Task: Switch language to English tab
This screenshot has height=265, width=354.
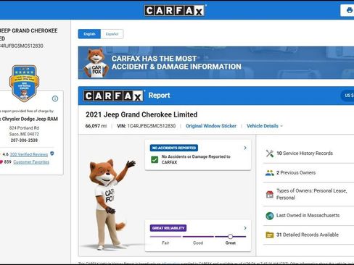Action: pos(89,34)
